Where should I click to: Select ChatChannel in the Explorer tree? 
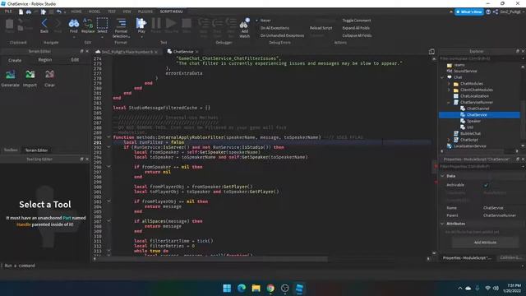click(x=478, y=109)
